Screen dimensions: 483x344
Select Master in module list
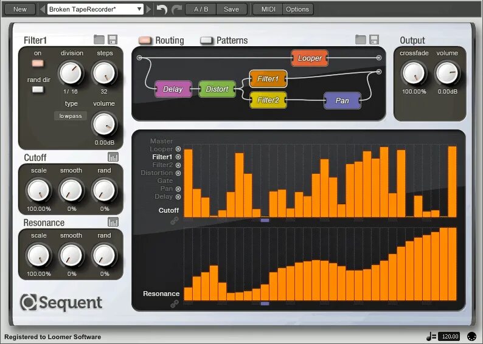pos(161,141)
